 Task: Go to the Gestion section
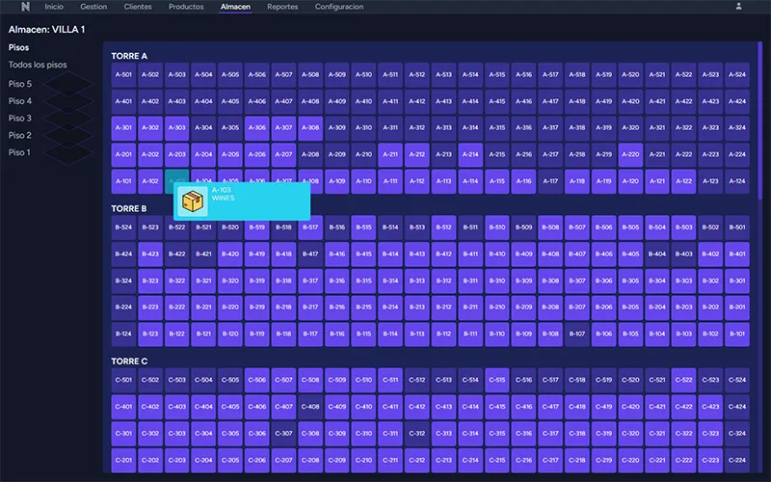click(93, 7)
